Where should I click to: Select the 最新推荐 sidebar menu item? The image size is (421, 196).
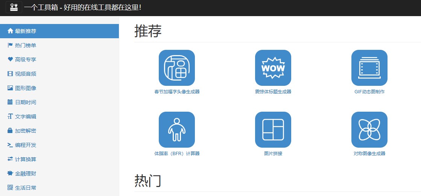pos(59,31)
